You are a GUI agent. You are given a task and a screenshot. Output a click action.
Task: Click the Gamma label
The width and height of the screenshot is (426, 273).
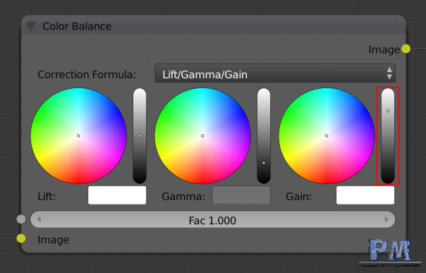[x=183, y=196]
